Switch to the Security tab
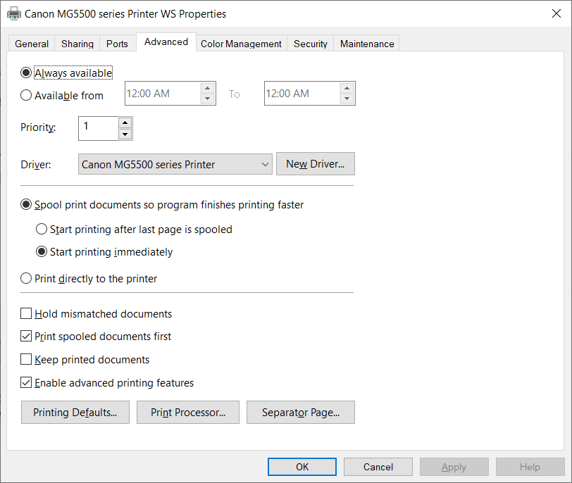Image resolution: width=572 pixels, height=483 pixels. (311, 44)
